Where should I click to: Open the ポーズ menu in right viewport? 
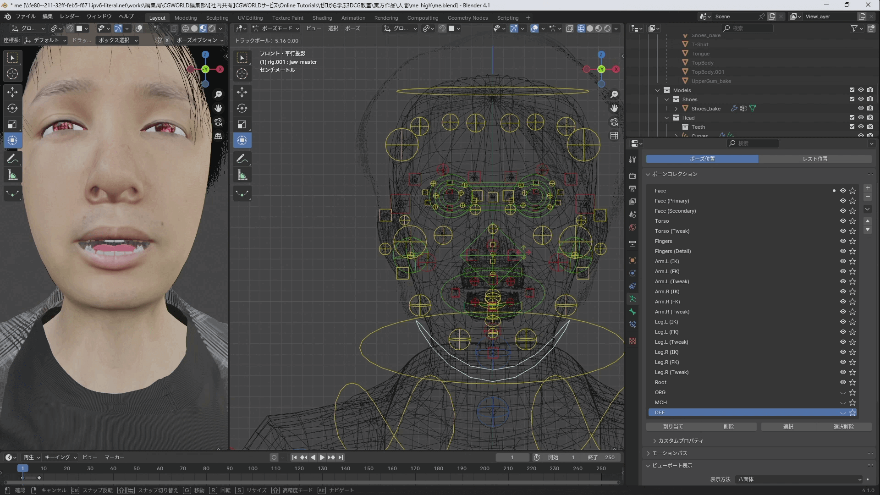pyautogui.click(x=352, y=28)
